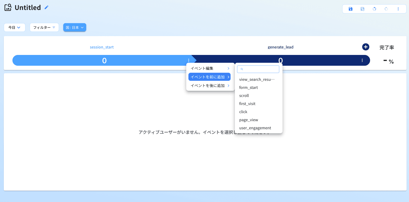Select page_view from the event list
The image size is (409, 202).
coord(248,120)
